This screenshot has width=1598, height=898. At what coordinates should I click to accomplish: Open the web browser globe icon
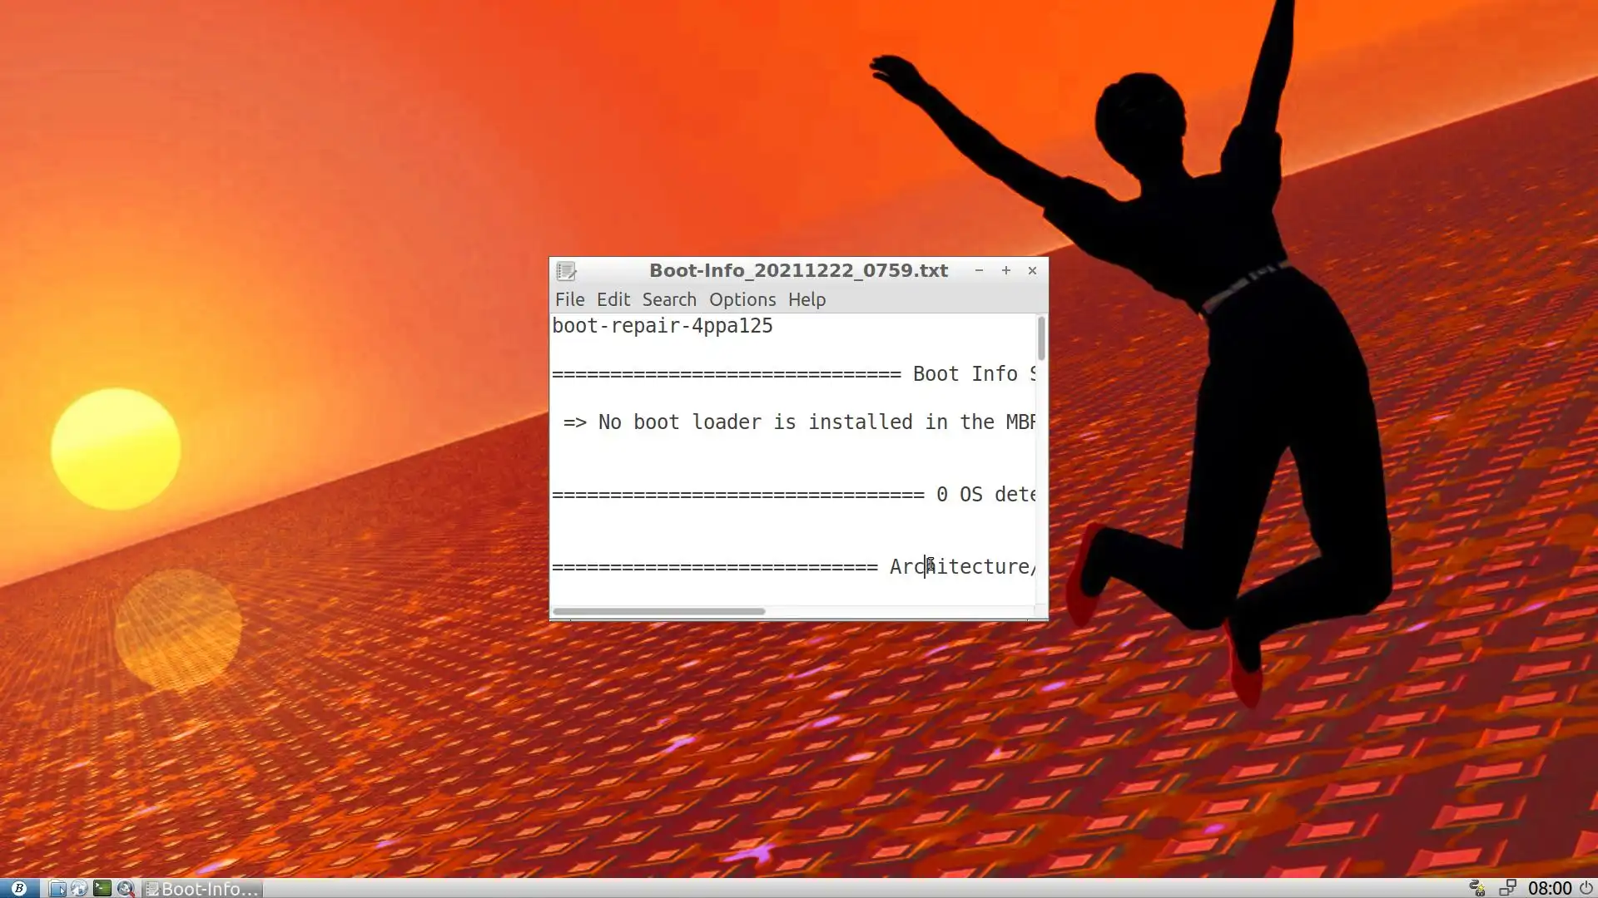point(79,888)
